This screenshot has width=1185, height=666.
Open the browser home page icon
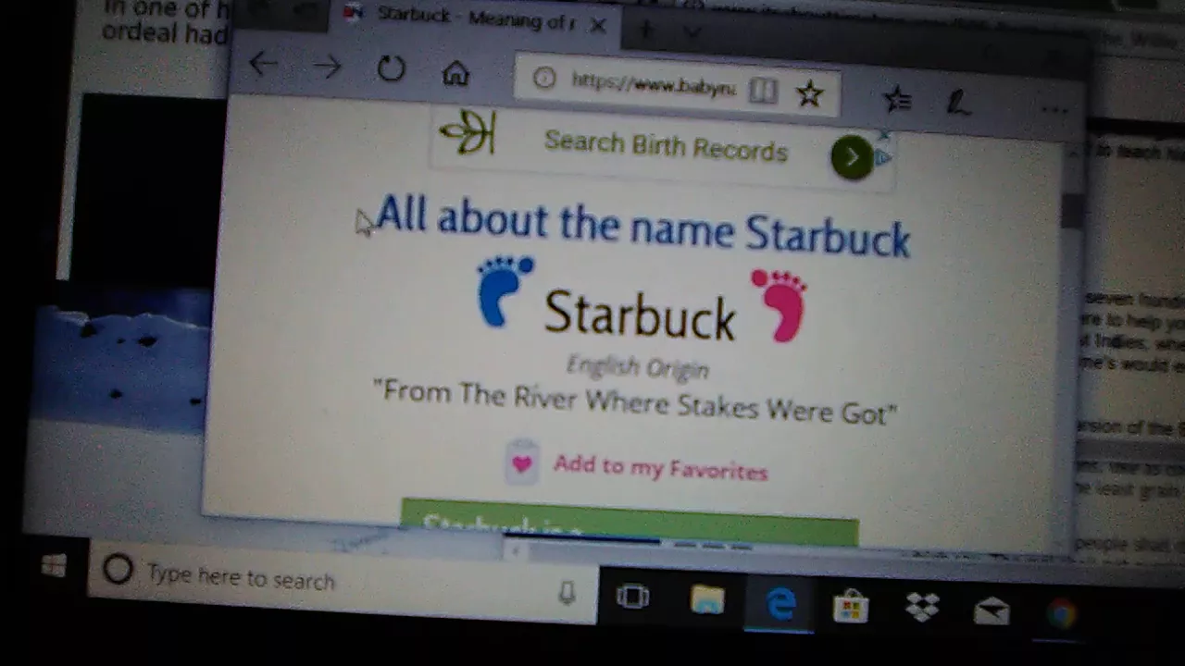click(455, 73)
